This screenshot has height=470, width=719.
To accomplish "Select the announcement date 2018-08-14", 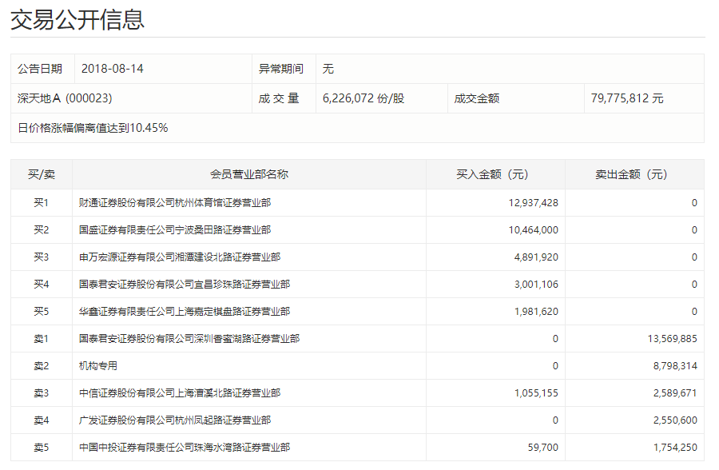I will [x=113, y=69].
